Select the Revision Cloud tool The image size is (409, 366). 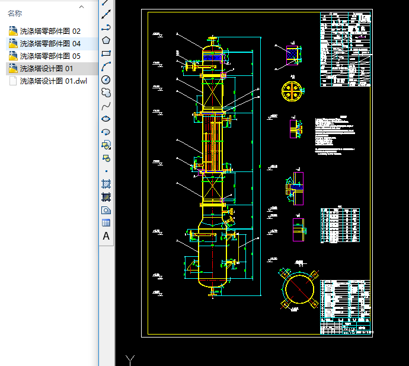[106, 93]
